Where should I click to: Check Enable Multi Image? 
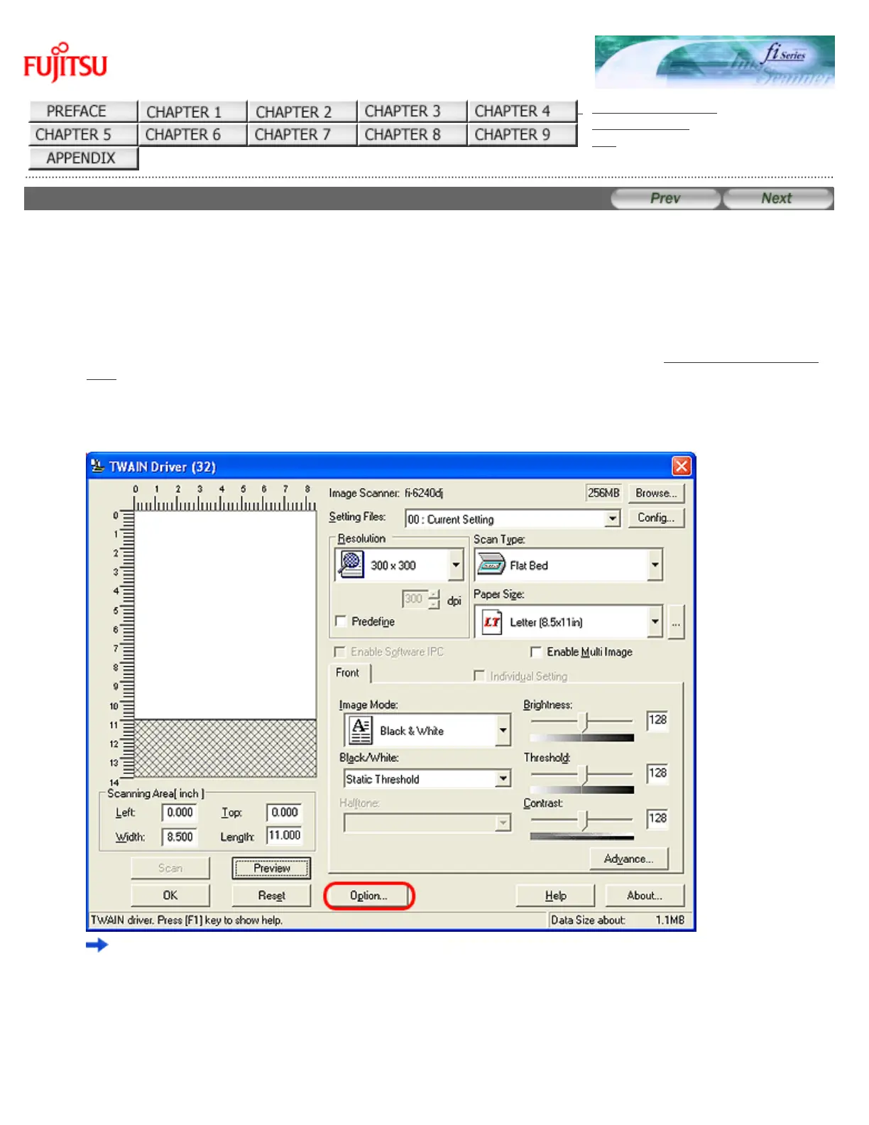pos(536,651)
